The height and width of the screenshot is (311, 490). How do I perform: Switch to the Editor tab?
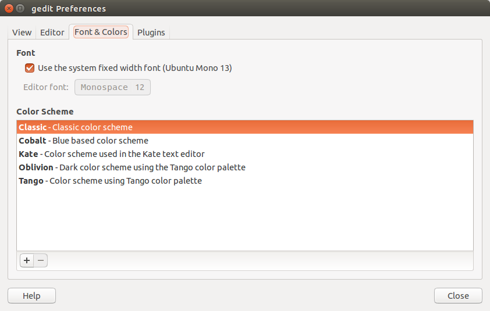52,33
